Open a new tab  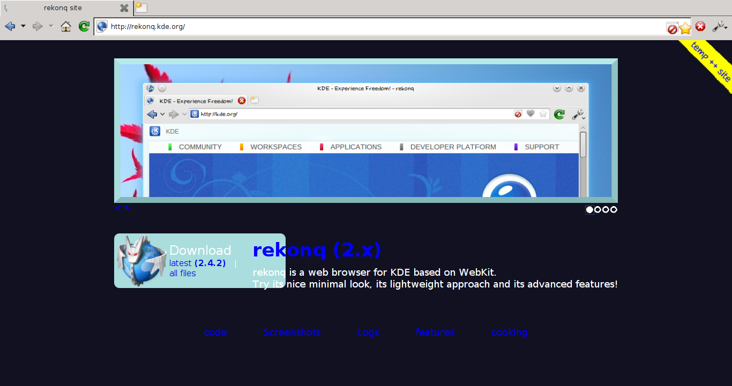click(x=141, y=7)
